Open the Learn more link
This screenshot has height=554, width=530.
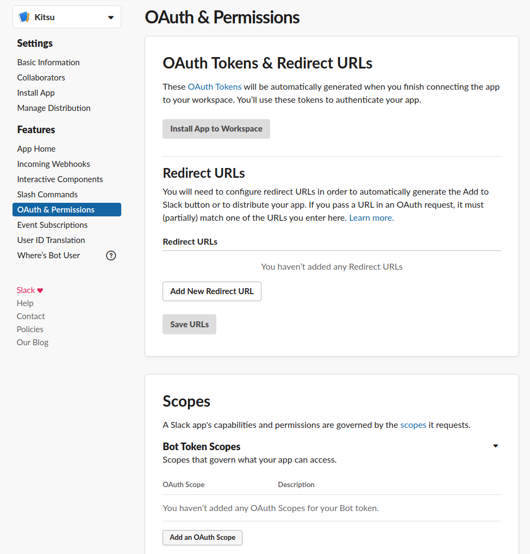[371, 218]
